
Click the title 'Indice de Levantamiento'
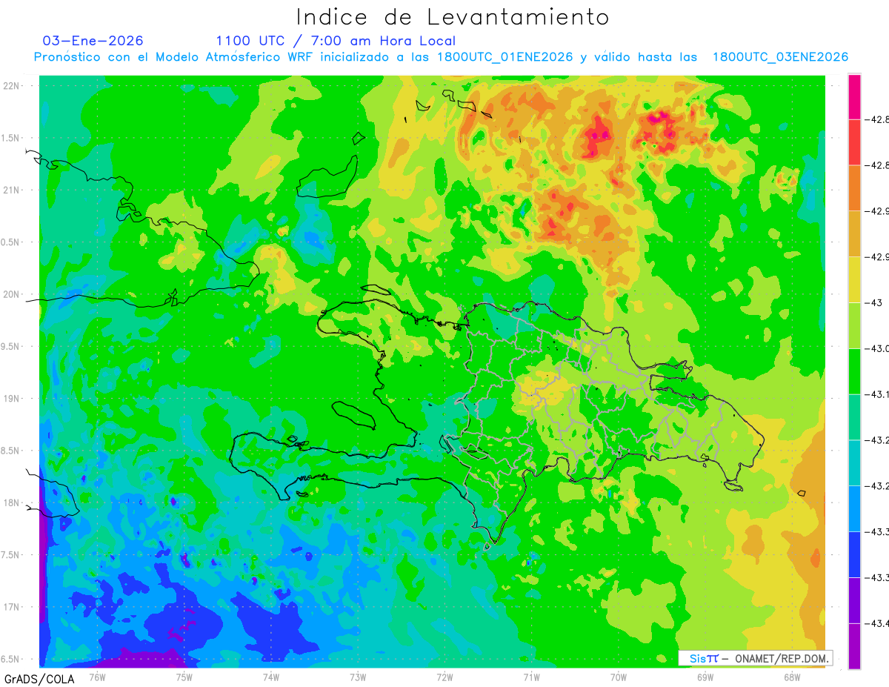pyautogui.click(x=453, y=17)
